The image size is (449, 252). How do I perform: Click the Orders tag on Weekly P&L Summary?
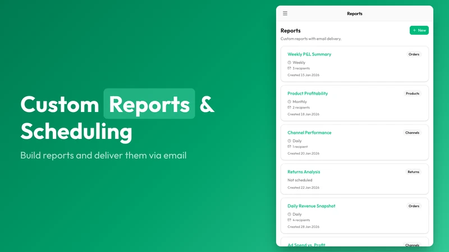coord(414,54)
